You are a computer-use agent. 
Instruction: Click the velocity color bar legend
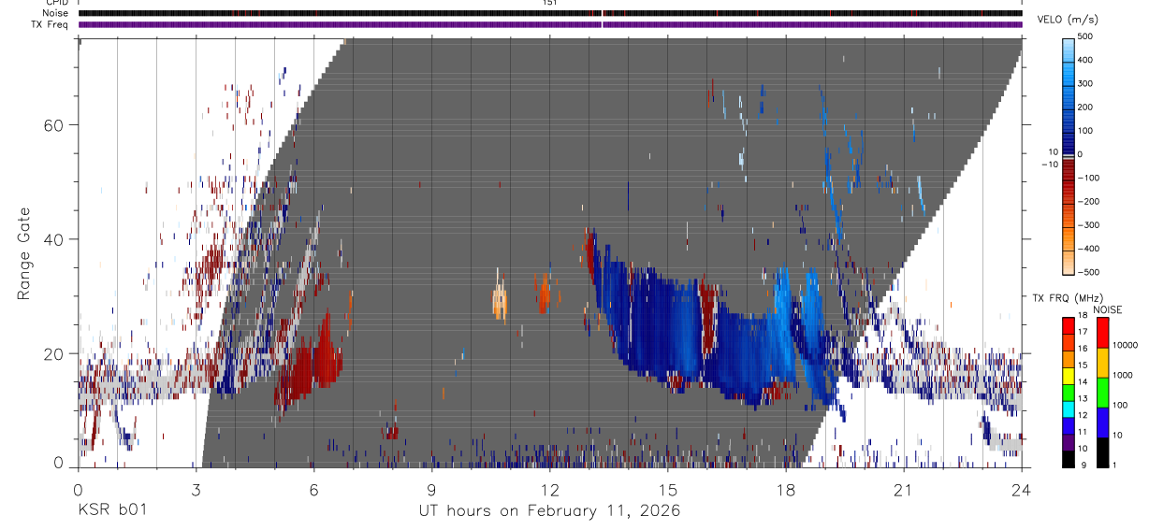[x=1068, y=155]
